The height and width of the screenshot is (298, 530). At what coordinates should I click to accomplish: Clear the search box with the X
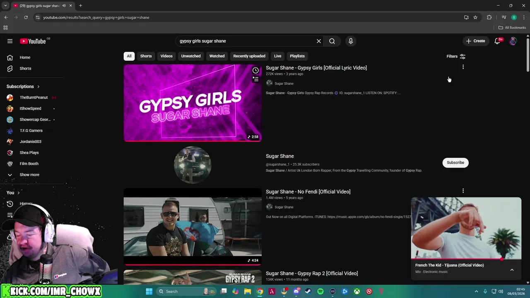(319, 41)
